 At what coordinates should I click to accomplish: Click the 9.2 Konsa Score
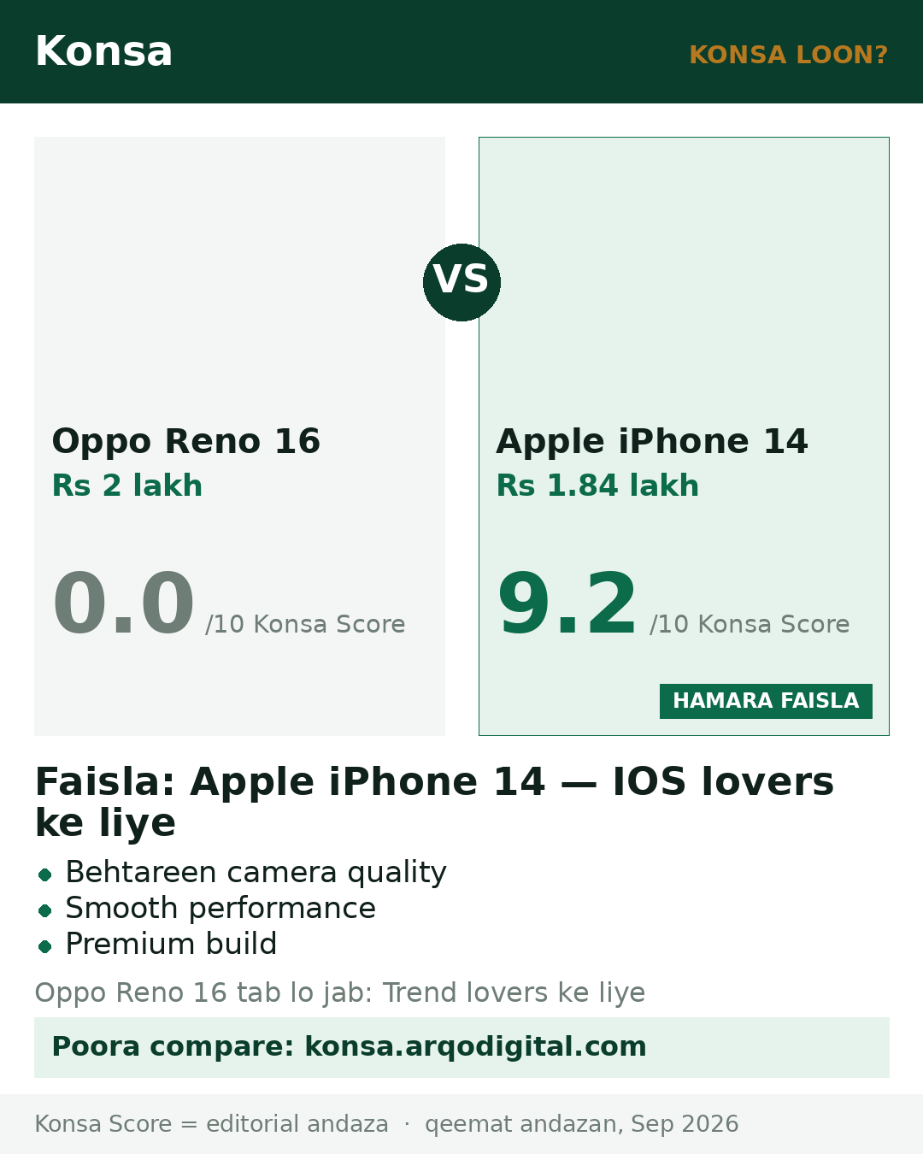tap(567, 603)
